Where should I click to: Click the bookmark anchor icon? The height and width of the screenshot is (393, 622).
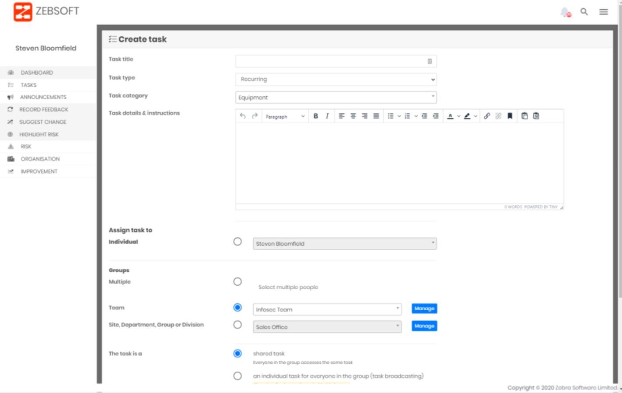[x=510, y=116]
